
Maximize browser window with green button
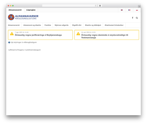tap(13, 6)
